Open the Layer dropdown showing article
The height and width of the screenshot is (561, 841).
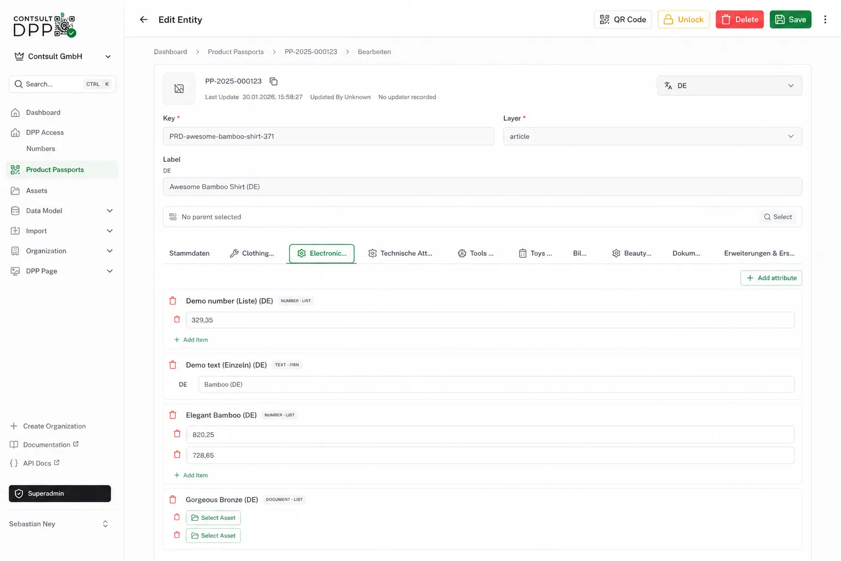click(x=653, y=136)
